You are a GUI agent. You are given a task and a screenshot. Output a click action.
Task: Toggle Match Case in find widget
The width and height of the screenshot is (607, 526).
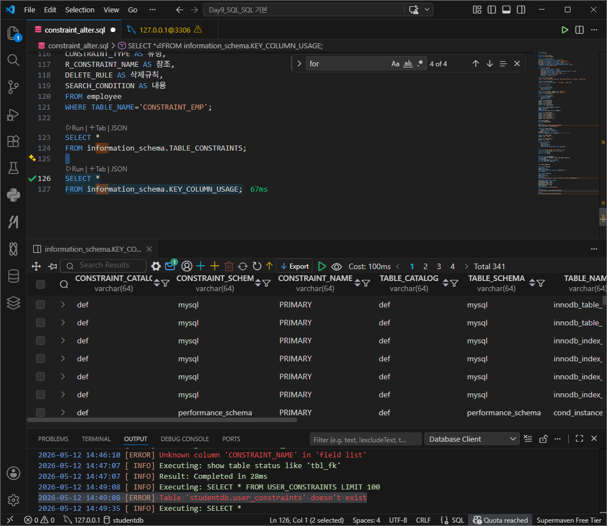[x=395, y=64]
